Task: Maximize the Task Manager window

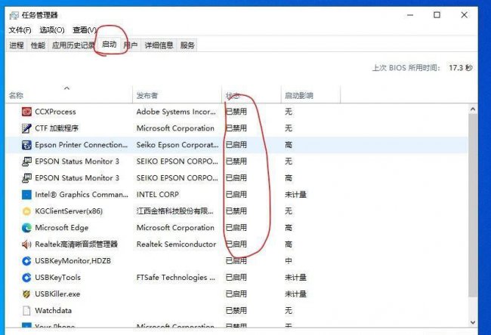Action: pyautogui.click(x=437, y=14)
